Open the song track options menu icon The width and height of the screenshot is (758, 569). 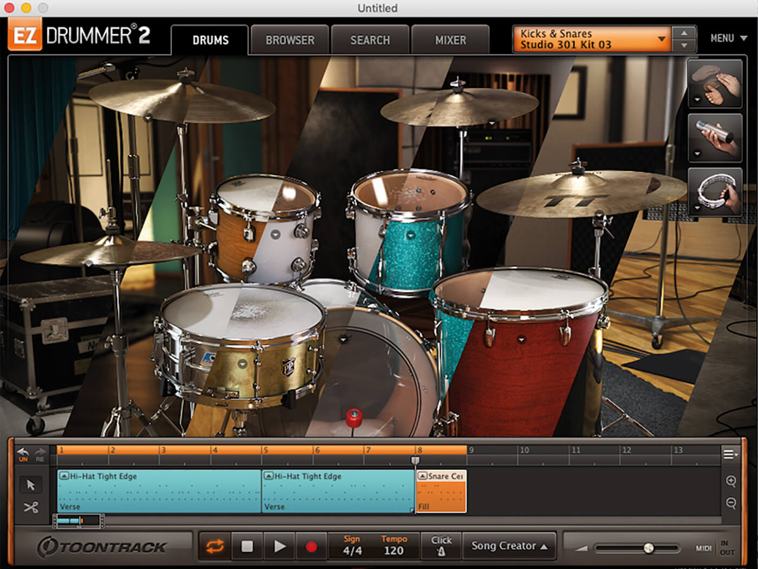point(730,454)
